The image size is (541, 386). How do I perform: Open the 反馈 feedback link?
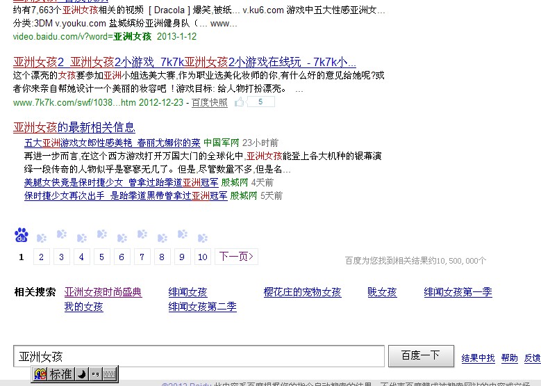click(x=533, y=358)
